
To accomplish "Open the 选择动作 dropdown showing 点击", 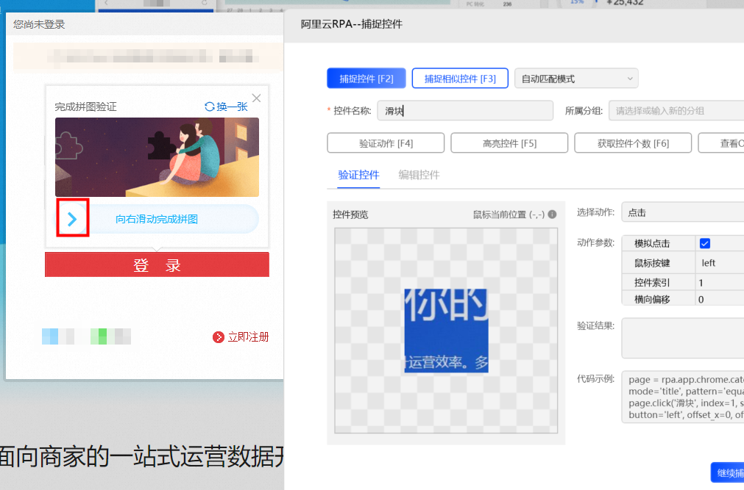I will [683, 213].
